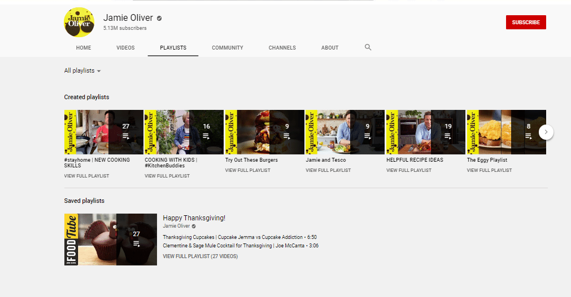This screenshot has height=297, width=571.
Task: View full playlist for Jamie and Tesco
Action: click(328, 170)
